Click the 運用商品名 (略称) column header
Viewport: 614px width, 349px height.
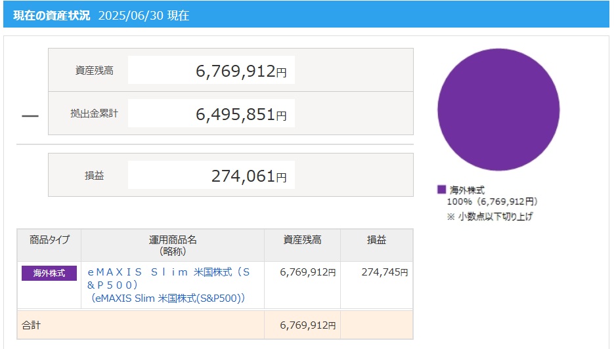(173, 245)
